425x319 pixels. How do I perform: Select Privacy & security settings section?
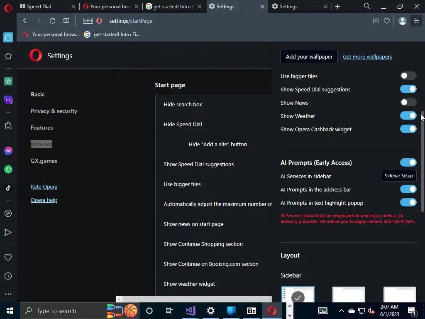click(54, 111)
